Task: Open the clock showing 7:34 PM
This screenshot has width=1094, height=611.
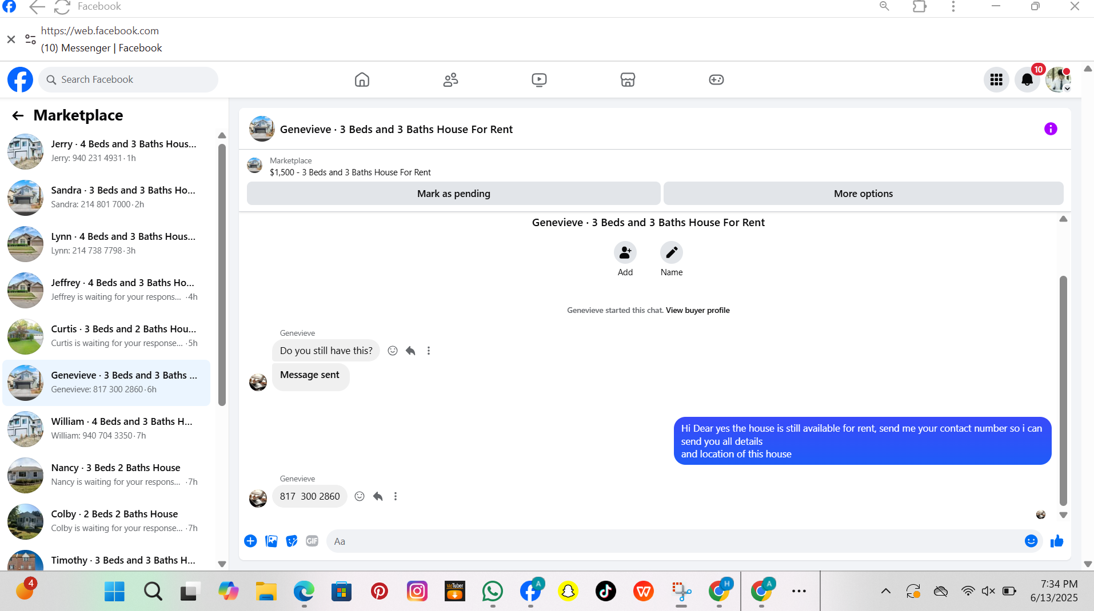Action: click(x=1053, y=591)
